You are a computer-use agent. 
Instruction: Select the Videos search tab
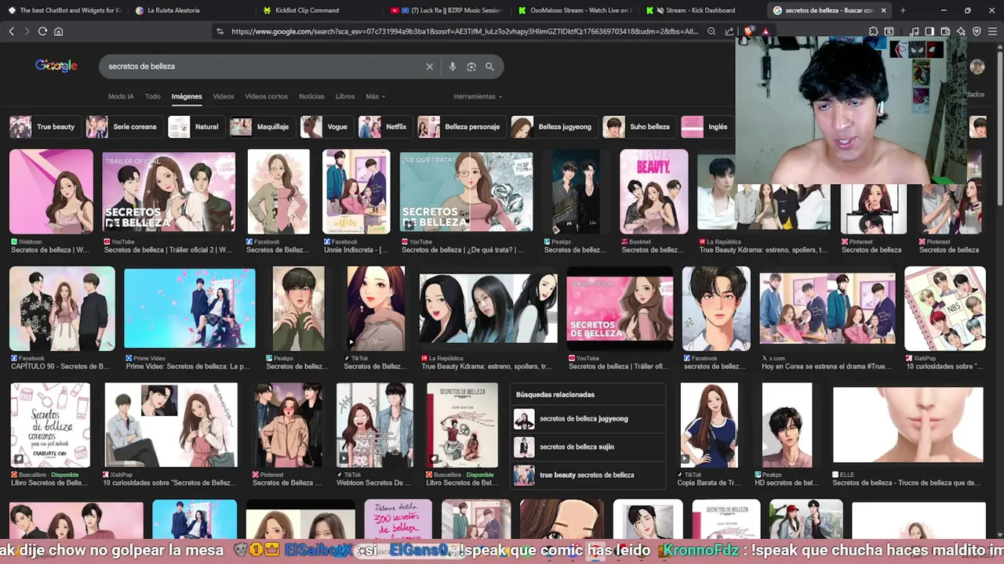point(224,96)
